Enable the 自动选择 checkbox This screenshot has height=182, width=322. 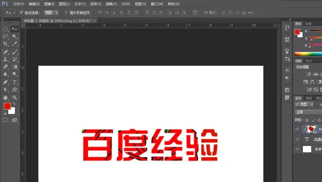pyautogui.click(x=21, y=13)
